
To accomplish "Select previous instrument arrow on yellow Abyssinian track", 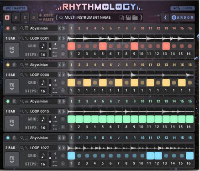I will [60, 65].
